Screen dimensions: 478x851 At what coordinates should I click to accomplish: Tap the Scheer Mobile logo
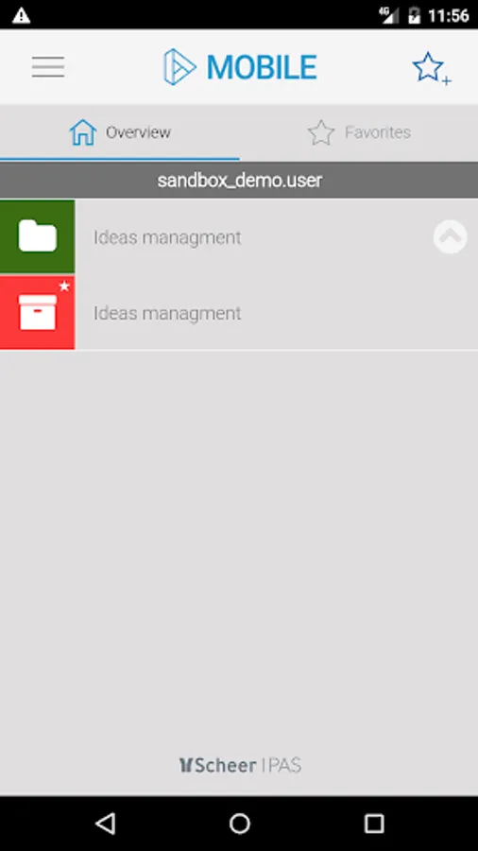click(240, 67)
